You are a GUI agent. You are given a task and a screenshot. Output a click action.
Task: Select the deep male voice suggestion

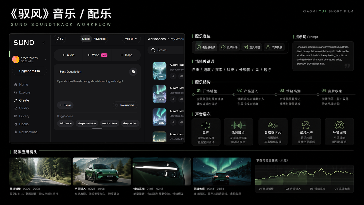click(87, 123)
